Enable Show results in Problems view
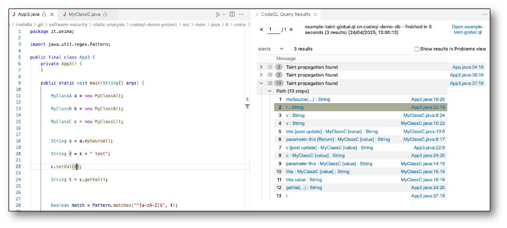Viewport: 507px width, 228px height. tap(417, 49)
